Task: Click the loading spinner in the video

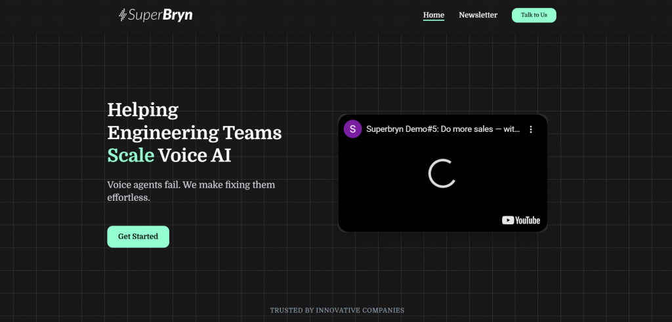Action: coord(442,173)
